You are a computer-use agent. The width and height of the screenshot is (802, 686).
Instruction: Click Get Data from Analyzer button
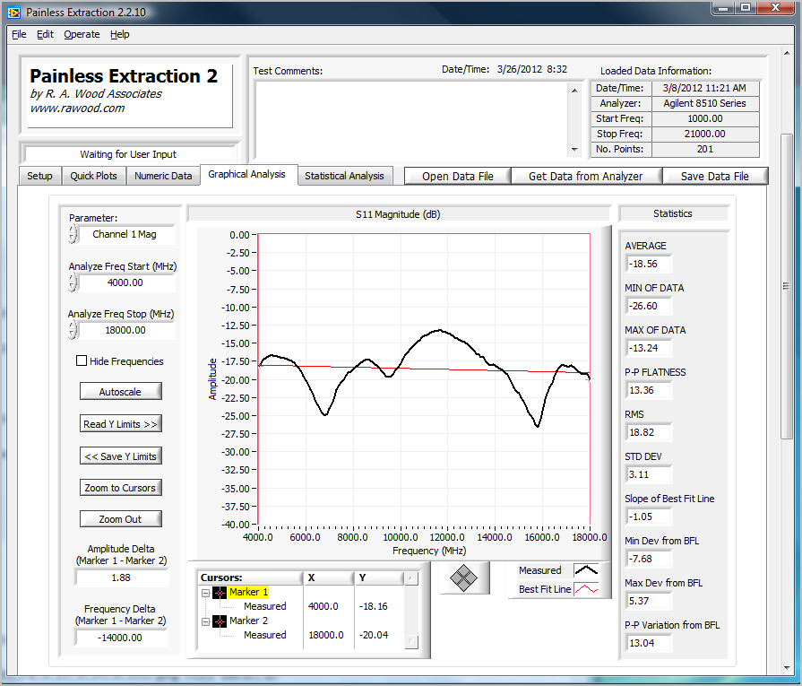tap(586, 176)
